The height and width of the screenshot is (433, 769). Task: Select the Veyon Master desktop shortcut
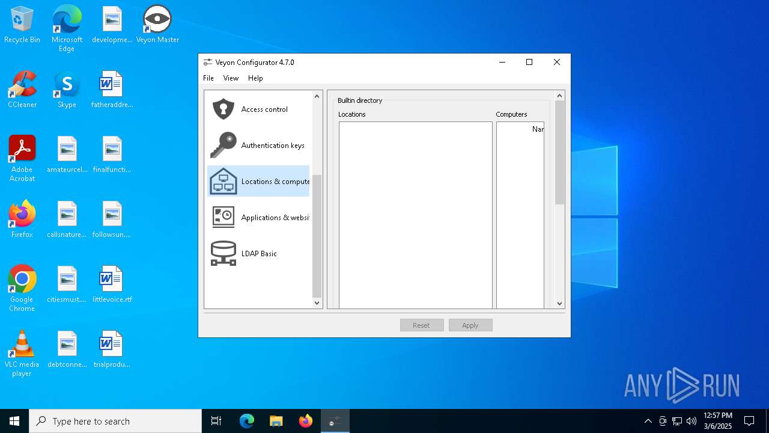tap(157, 25)
